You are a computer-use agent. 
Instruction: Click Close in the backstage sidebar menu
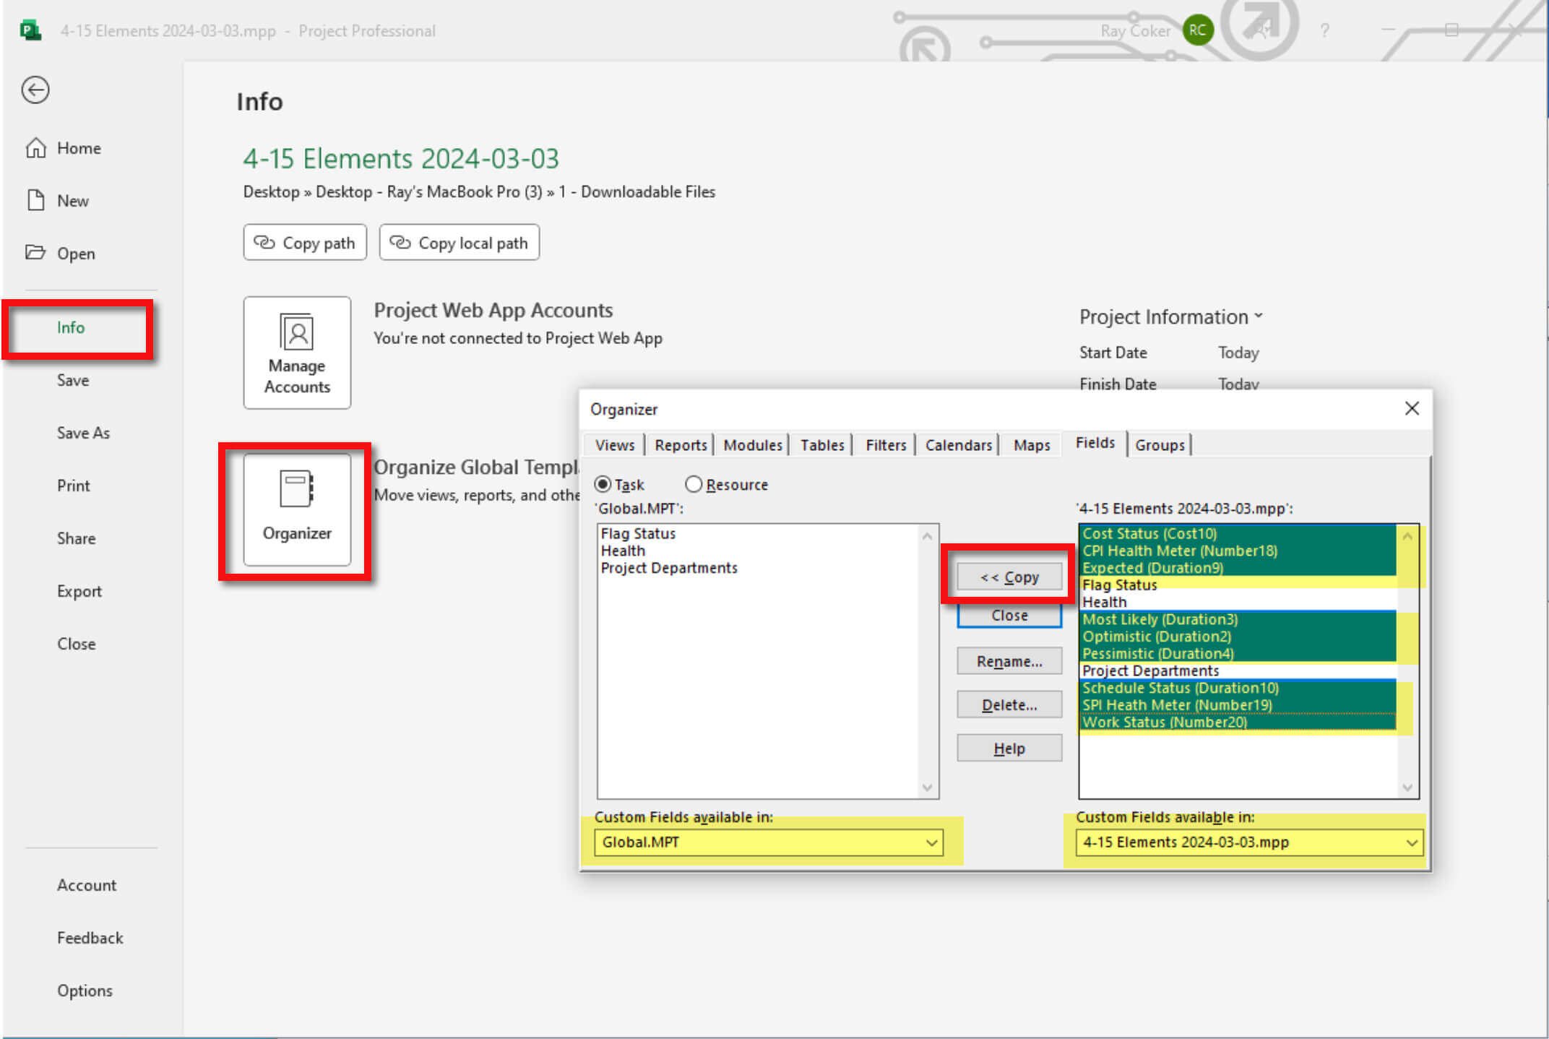point(76,644)
